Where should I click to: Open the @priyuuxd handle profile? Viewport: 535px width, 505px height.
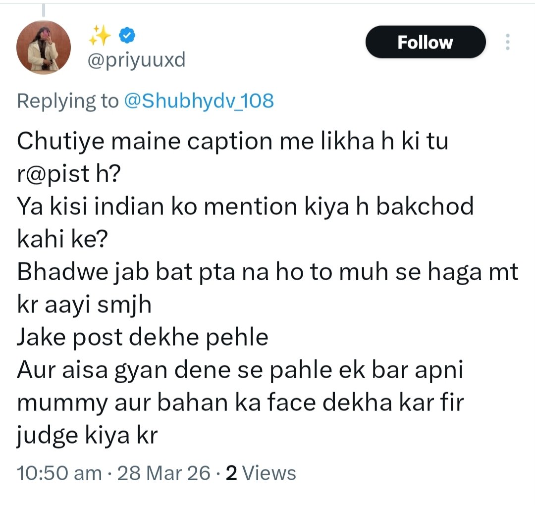[136, 61]
